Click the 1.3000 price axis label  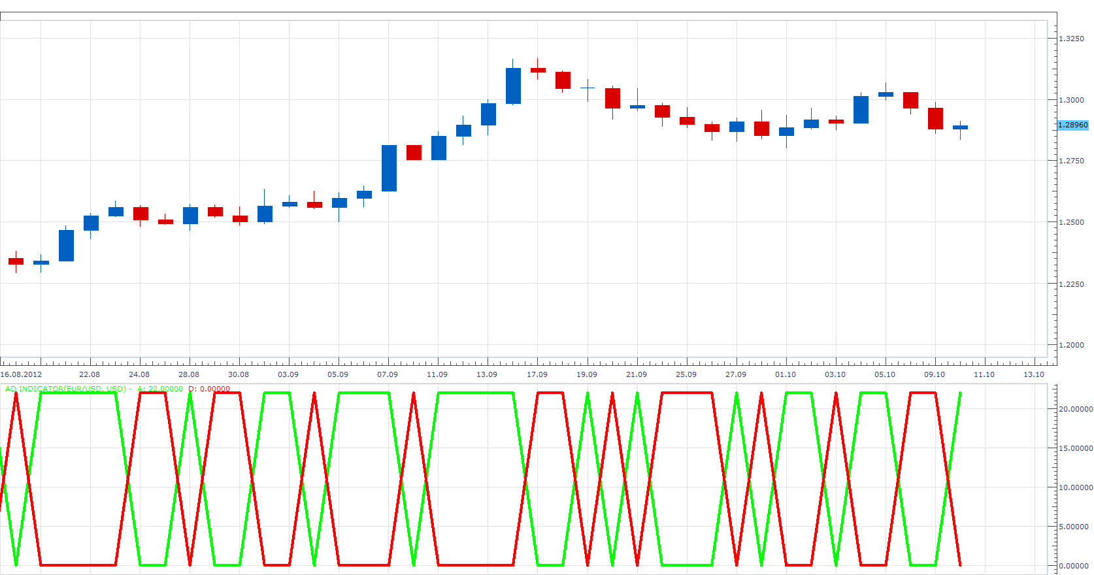(1072, 100)
